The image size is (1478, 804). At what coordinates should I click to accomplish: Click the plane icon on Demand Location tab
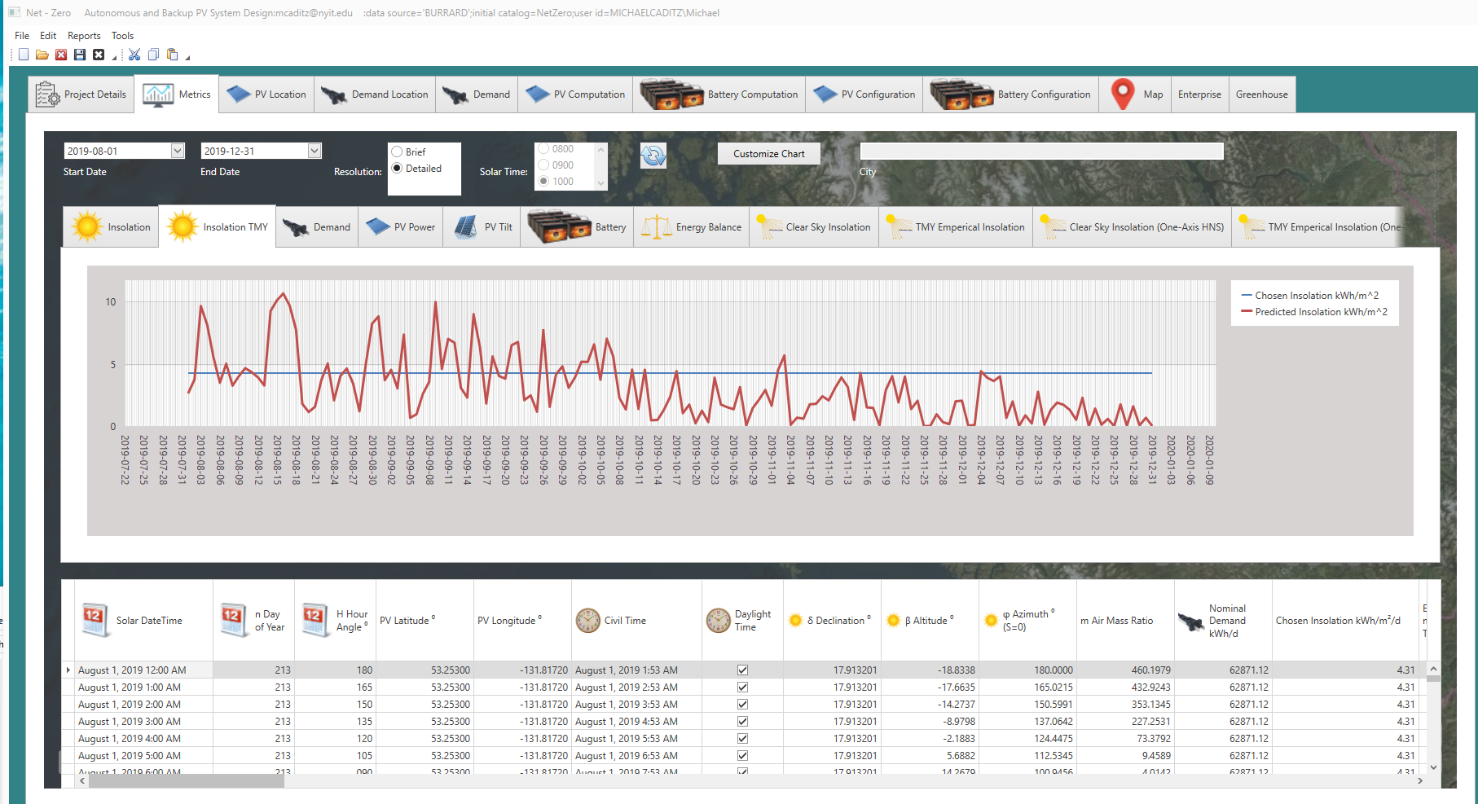coord(334,95)
